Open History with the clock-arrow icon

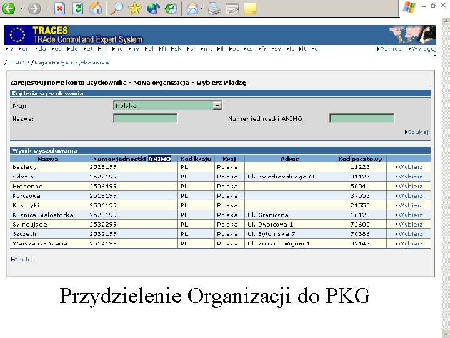coord(171,8)
